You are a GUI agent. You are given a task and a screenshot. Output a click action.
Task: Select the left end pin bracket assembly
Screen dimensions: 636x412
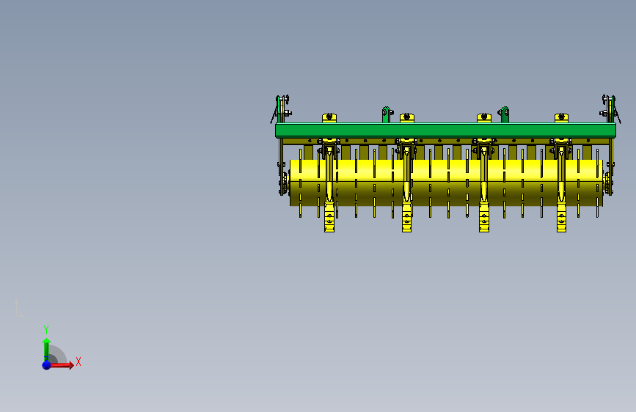point(282,109)
